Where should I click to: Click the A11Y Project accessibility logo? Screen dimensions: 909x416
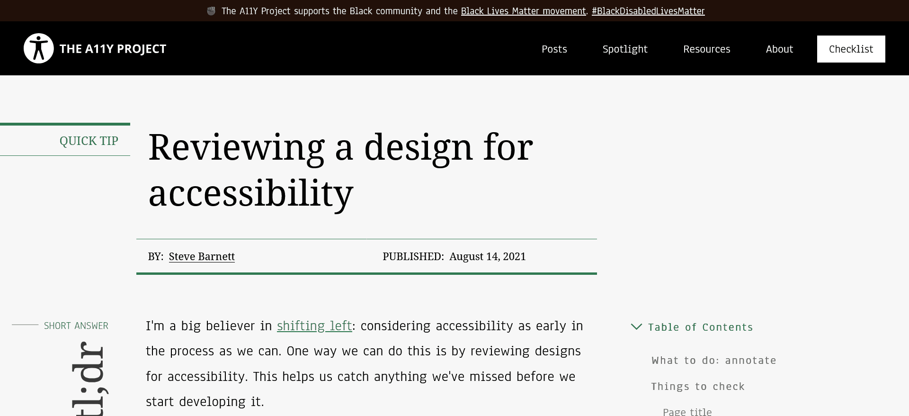click(x=38, y=48)
